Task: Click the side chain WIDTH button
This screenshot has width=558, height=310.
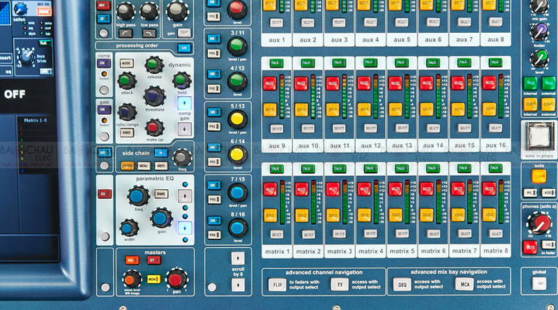Action: (x=160, y=165)
